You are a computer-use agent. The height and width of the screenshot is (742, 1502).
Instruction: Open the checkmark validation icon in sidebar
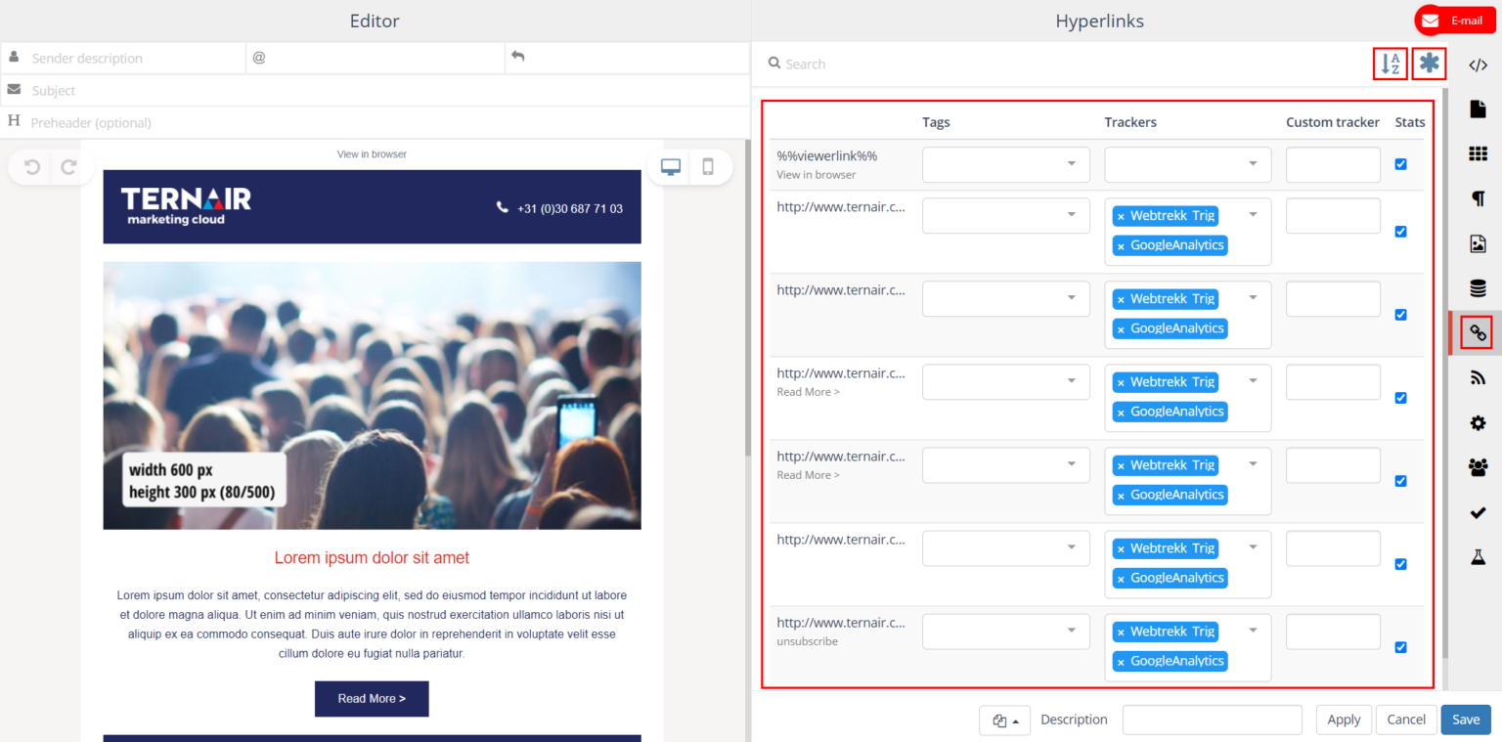click(1478, 512)
